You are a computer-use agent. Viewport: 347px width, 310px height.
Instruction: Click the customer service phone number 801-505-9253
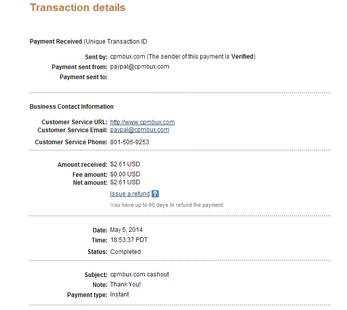(130, 142)
